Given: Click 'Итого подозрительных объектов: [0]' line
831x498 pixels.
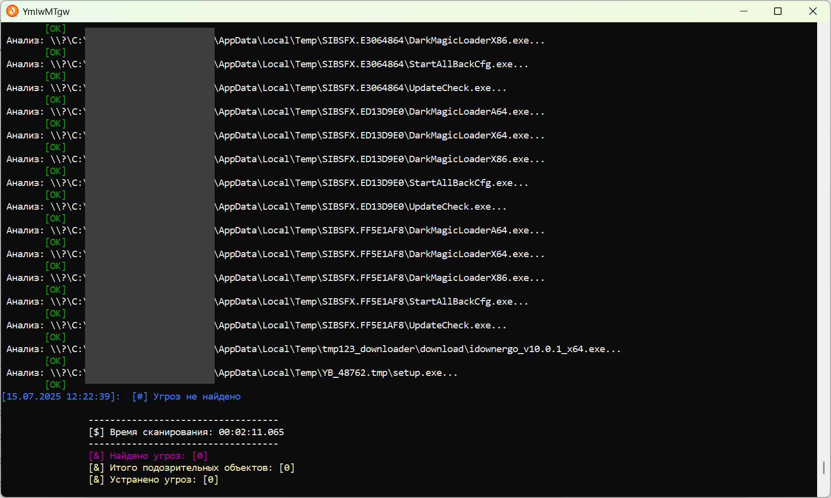Looking at the screenshot, I should tap(192, 468).
